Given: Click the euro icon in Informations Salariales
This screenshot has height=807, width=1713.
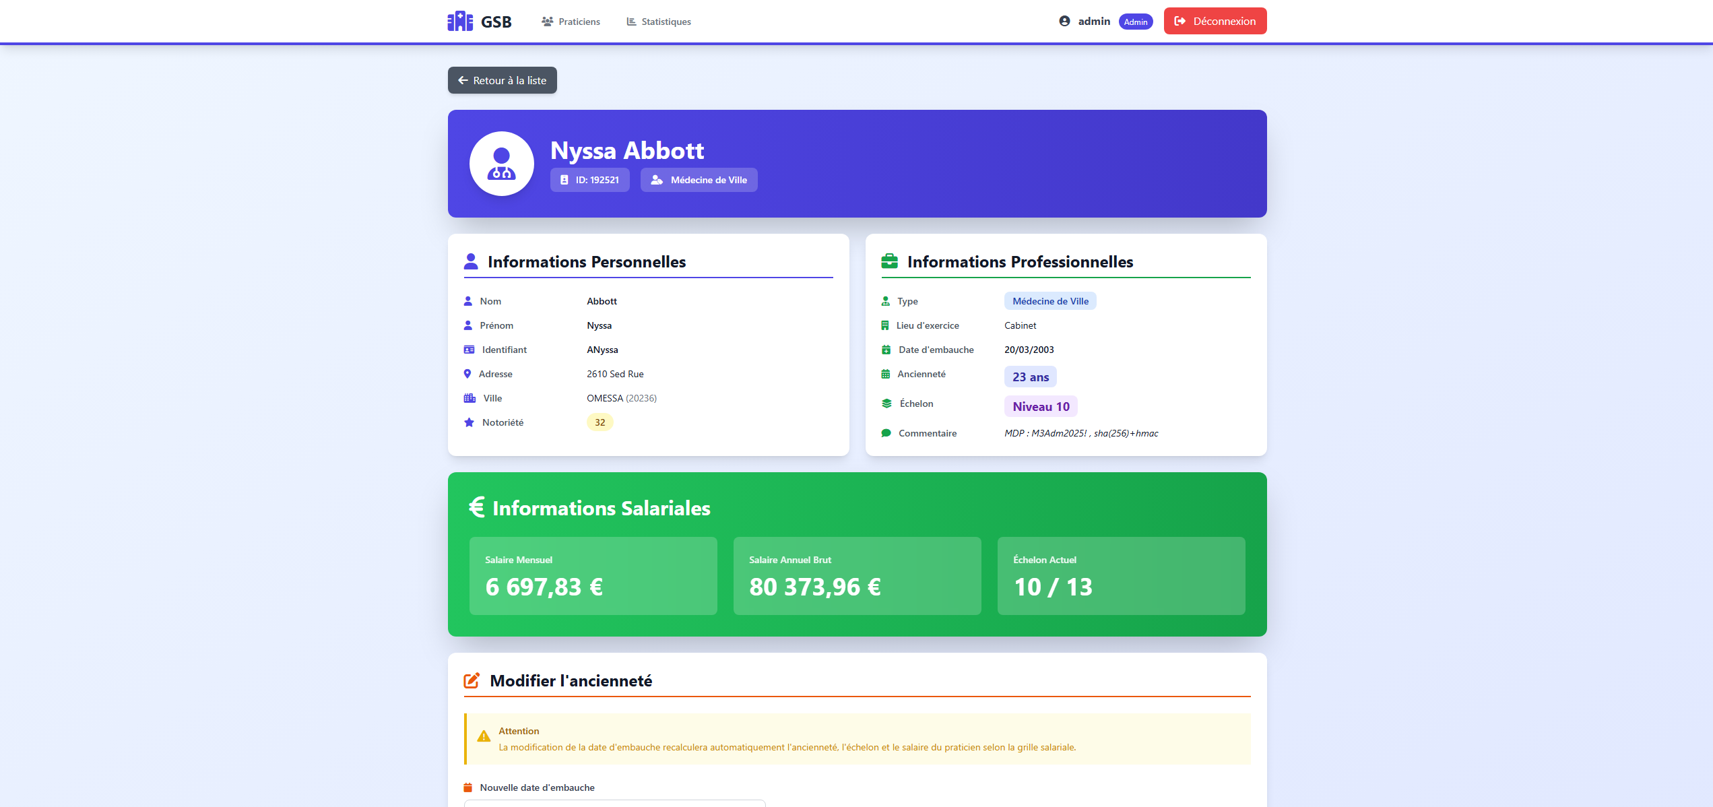Looking at the screenshot, I should click(x=477, y=507).
